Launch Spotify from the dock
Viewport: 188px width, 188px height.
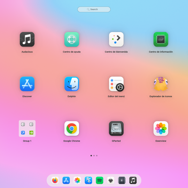pyautogui.click(x=100, y=180)
